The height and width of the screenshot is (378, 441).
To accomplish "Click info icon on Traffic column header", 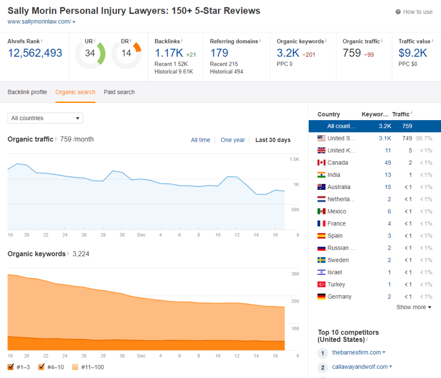I will tap(411, 112).
